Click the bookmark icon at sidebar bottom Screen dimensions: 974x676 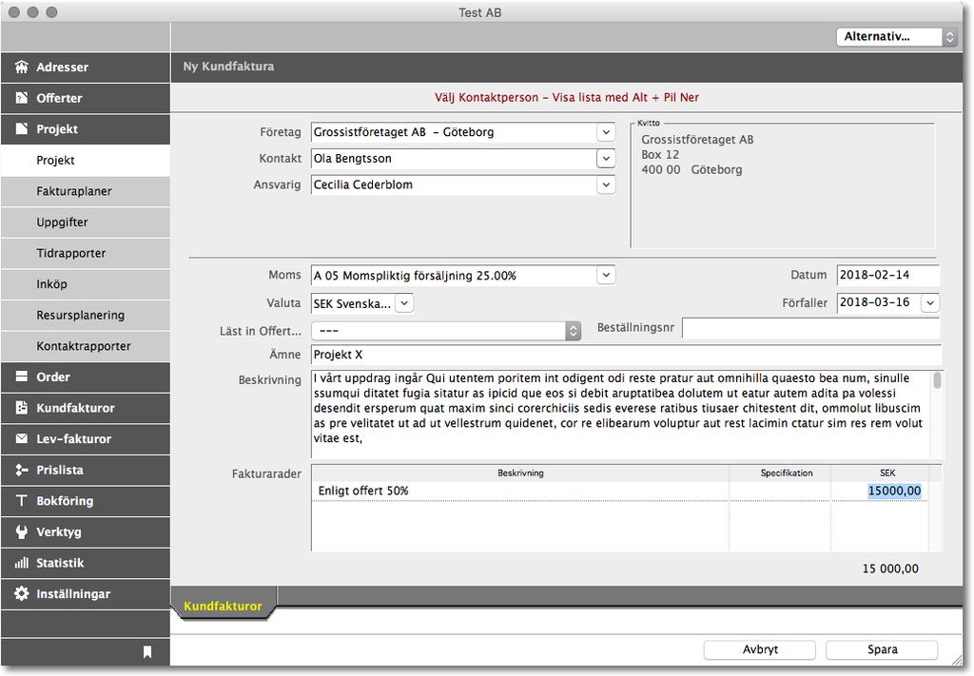(x=147, y=652)
